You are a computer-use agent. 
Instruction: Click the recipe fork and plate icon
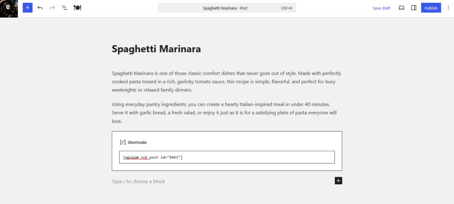click(77, 8)
